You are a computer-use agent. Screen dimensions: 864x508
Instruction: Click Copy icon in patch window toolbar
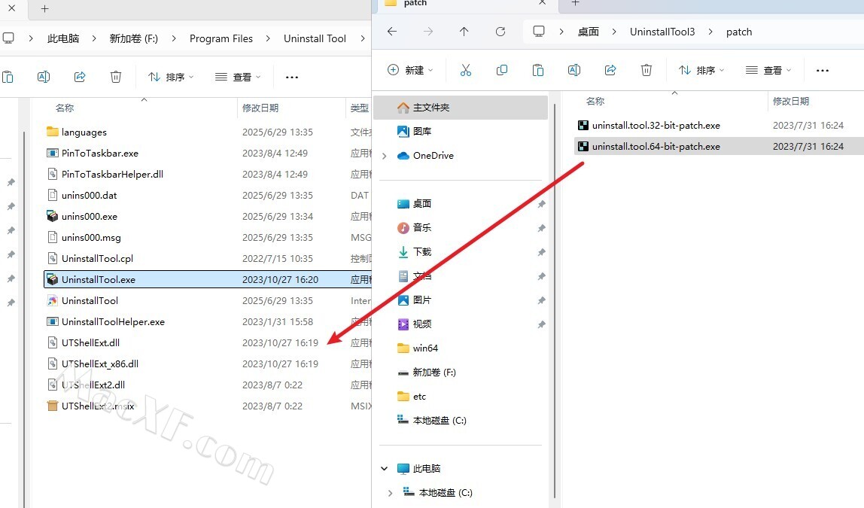pyautogui.click(x=501, y=70)
